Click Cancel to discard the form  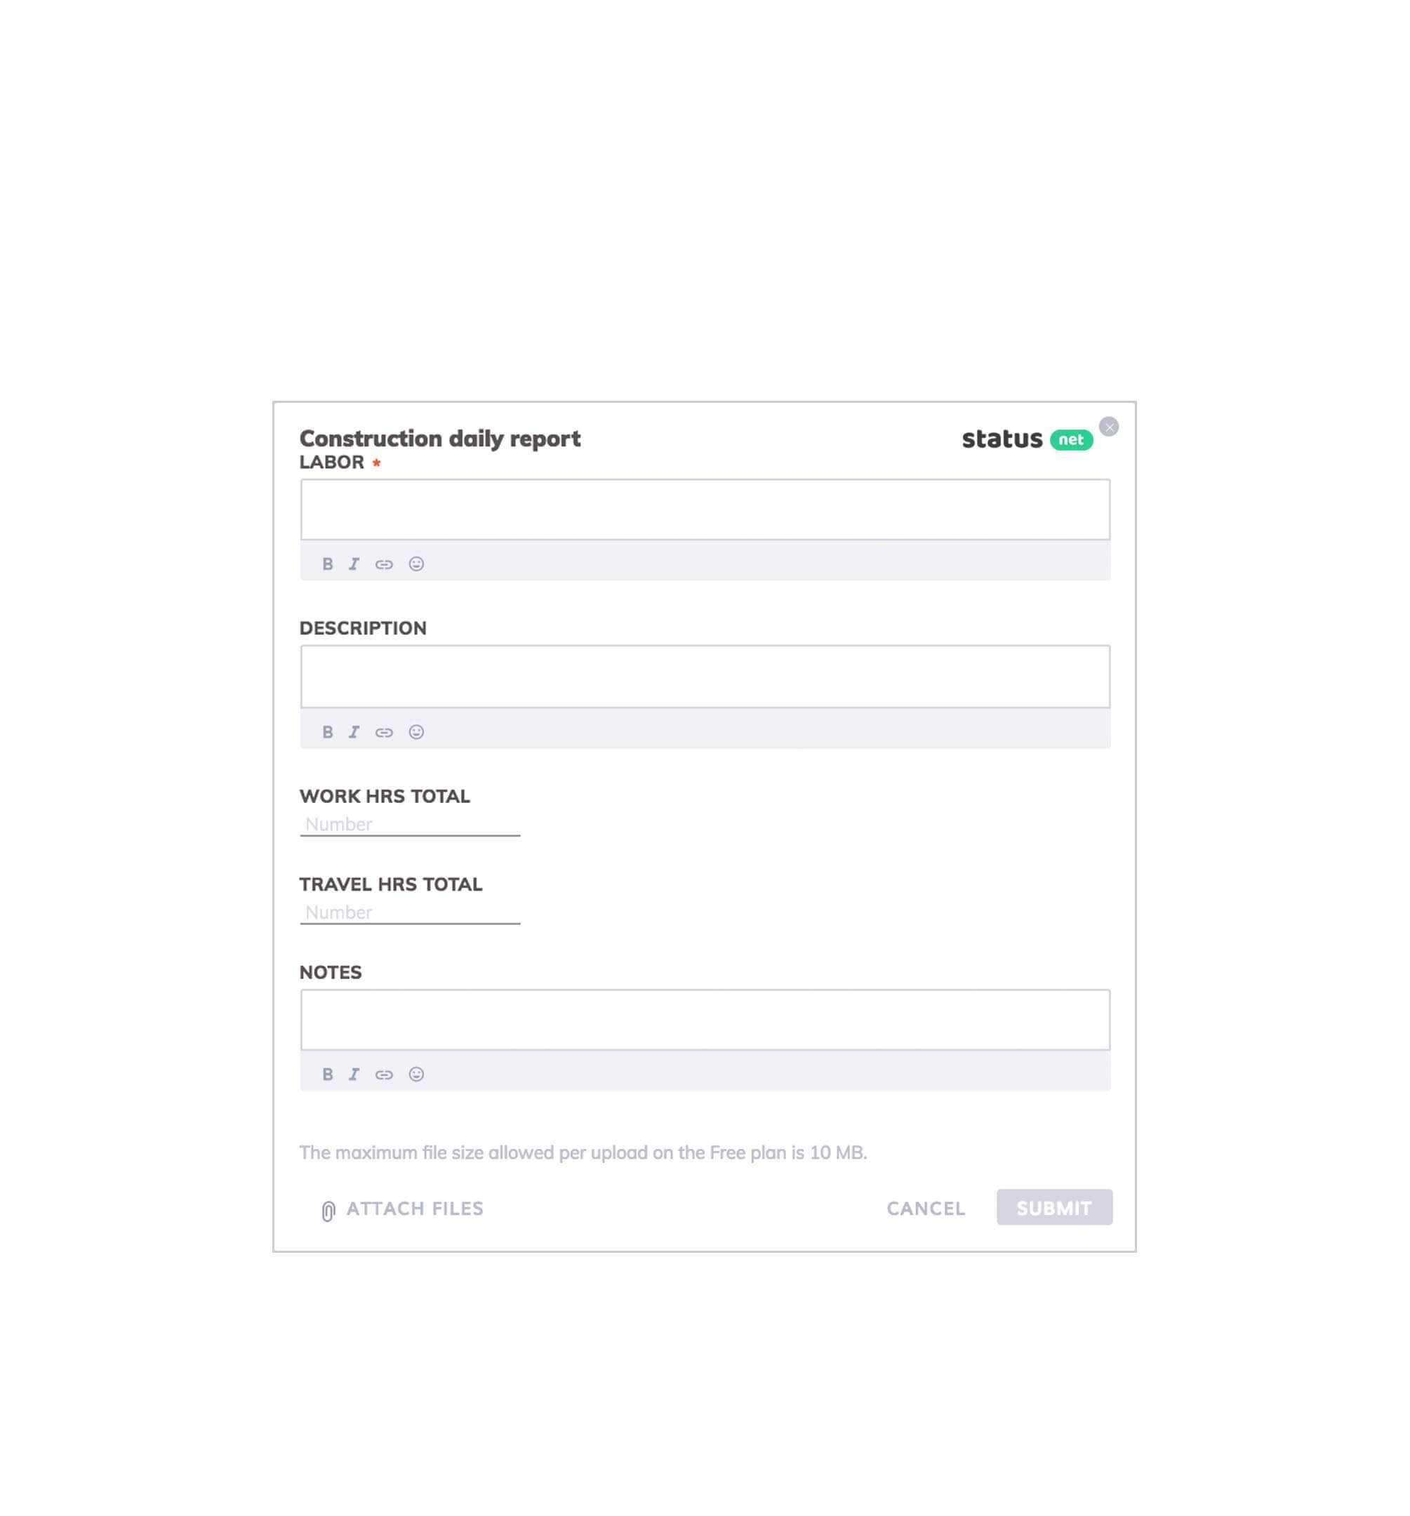point(924,1207)
